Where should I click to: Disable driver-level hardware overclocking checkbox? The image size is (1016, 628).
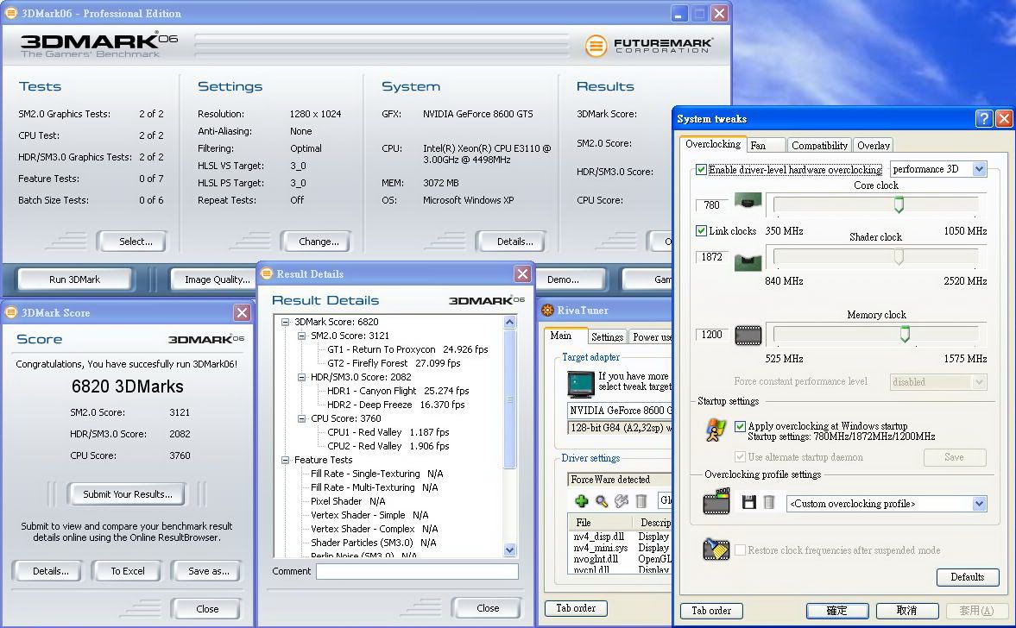click(702, 170)
